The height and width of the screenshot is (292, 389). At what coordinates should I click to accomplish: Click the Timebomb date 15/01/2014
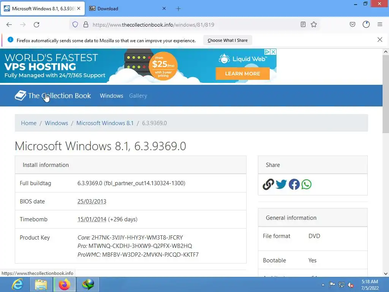[92, 219]
